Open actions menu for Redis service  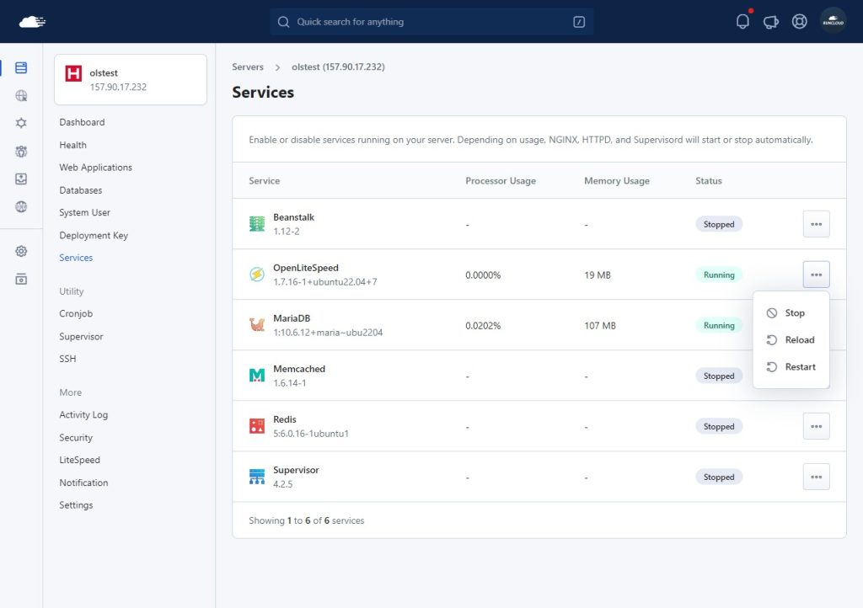(x=816, y=426)
